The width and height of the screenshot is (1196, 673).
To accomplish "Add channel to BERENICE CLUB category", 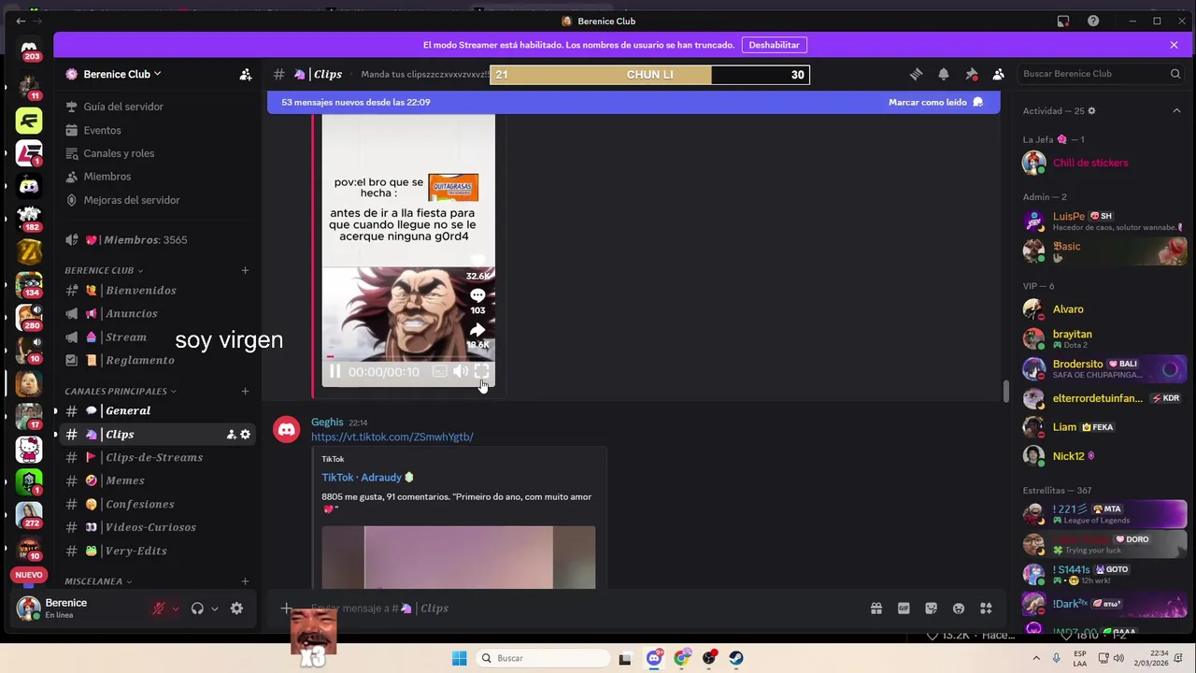I will pyautogui.click(x=245, y=270).
